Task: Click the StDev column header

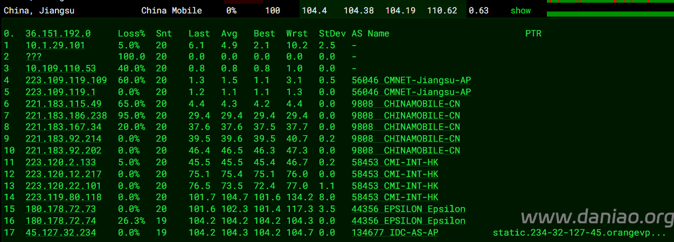Action: tap(332, 33)
